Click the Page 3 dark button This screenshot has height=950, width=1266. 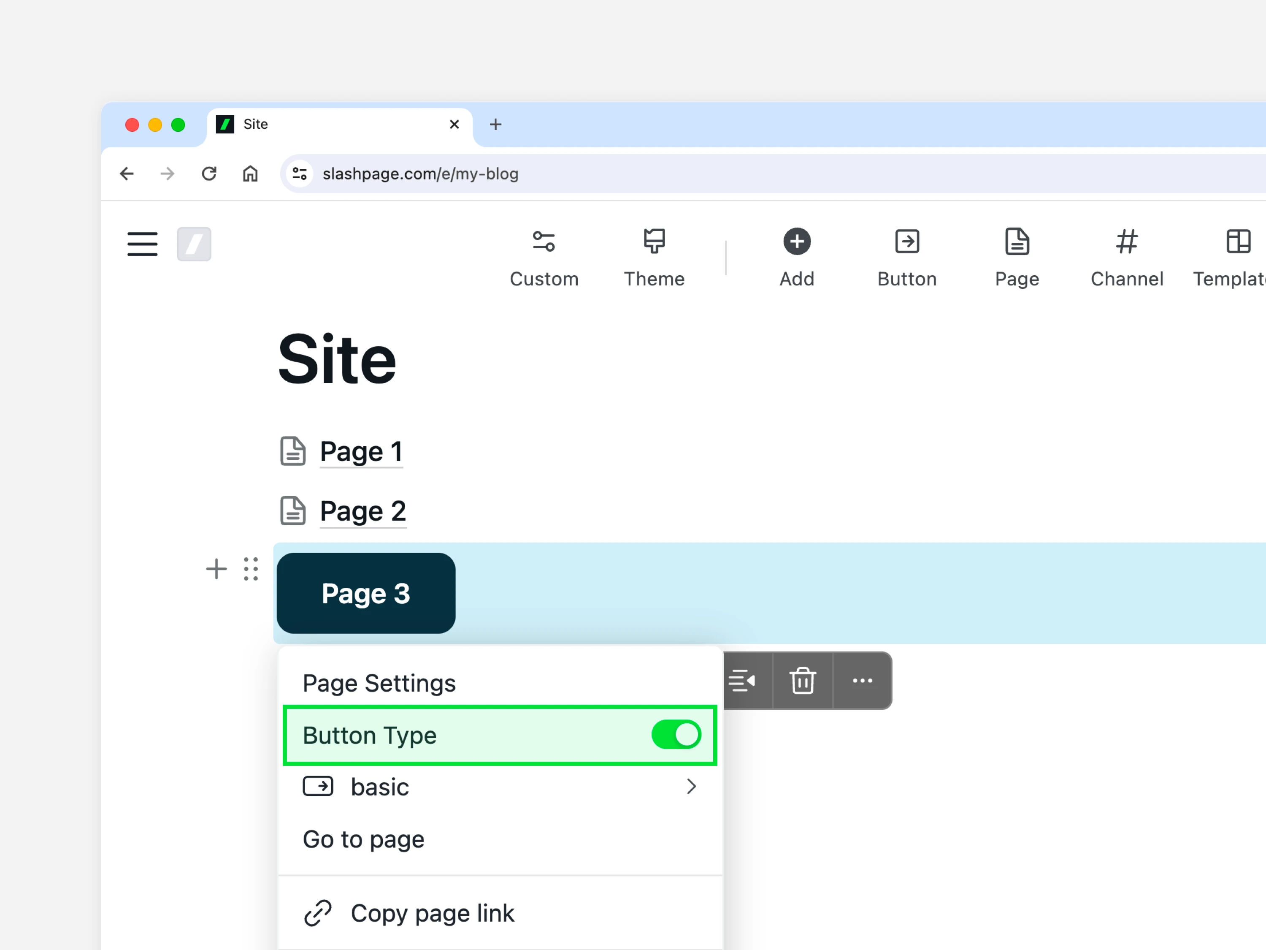pos(366,593)
